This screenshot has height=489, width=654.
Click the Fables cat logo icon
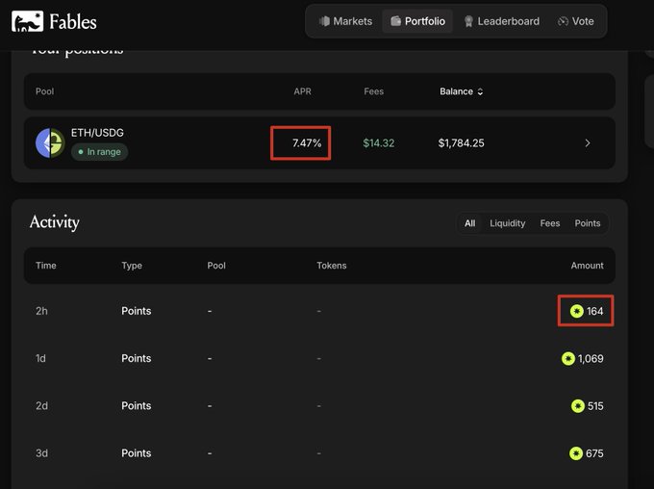pyautogui.click(x=28, y=21)
